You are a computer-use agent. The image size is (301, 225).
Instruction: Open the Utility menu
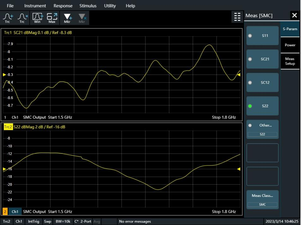[110, 6]
